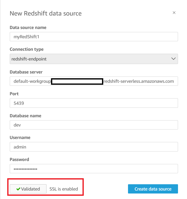Click the Port label

(x=14, y=94)
